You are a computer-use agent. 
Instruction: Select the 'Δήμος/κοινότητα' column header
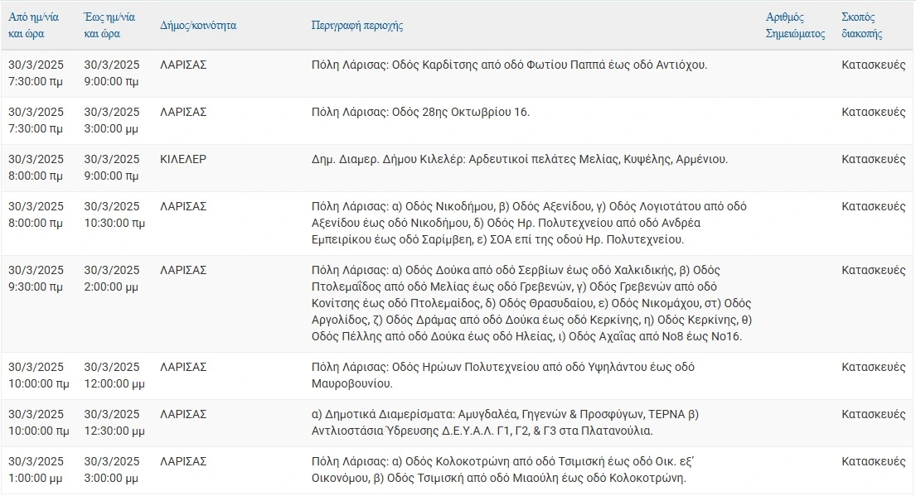coord(198,25)
